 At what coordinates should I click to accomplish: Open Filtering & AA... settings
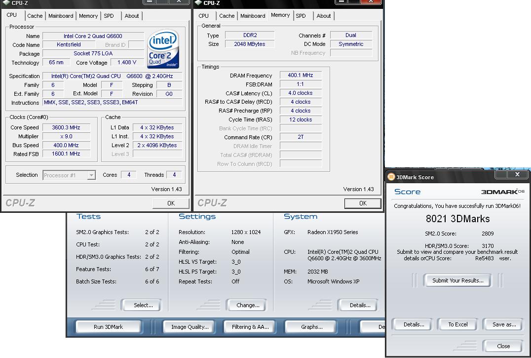tap(250, 327)
